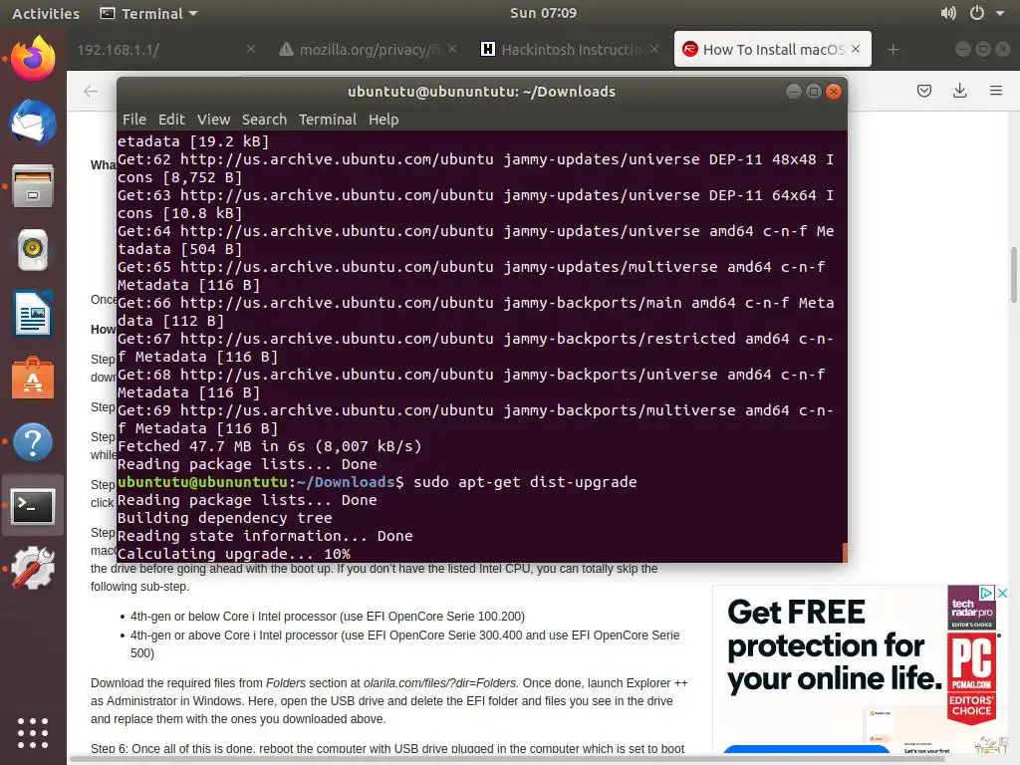Screen dimensions: 1020x765
Task: Open the terminal File menu
Action: point(134,120)
